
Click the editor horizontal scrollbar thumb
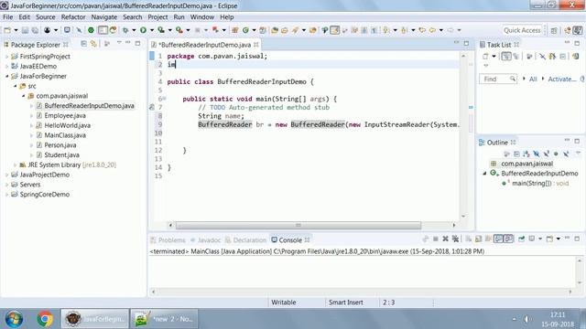click(x=298, y=226)
